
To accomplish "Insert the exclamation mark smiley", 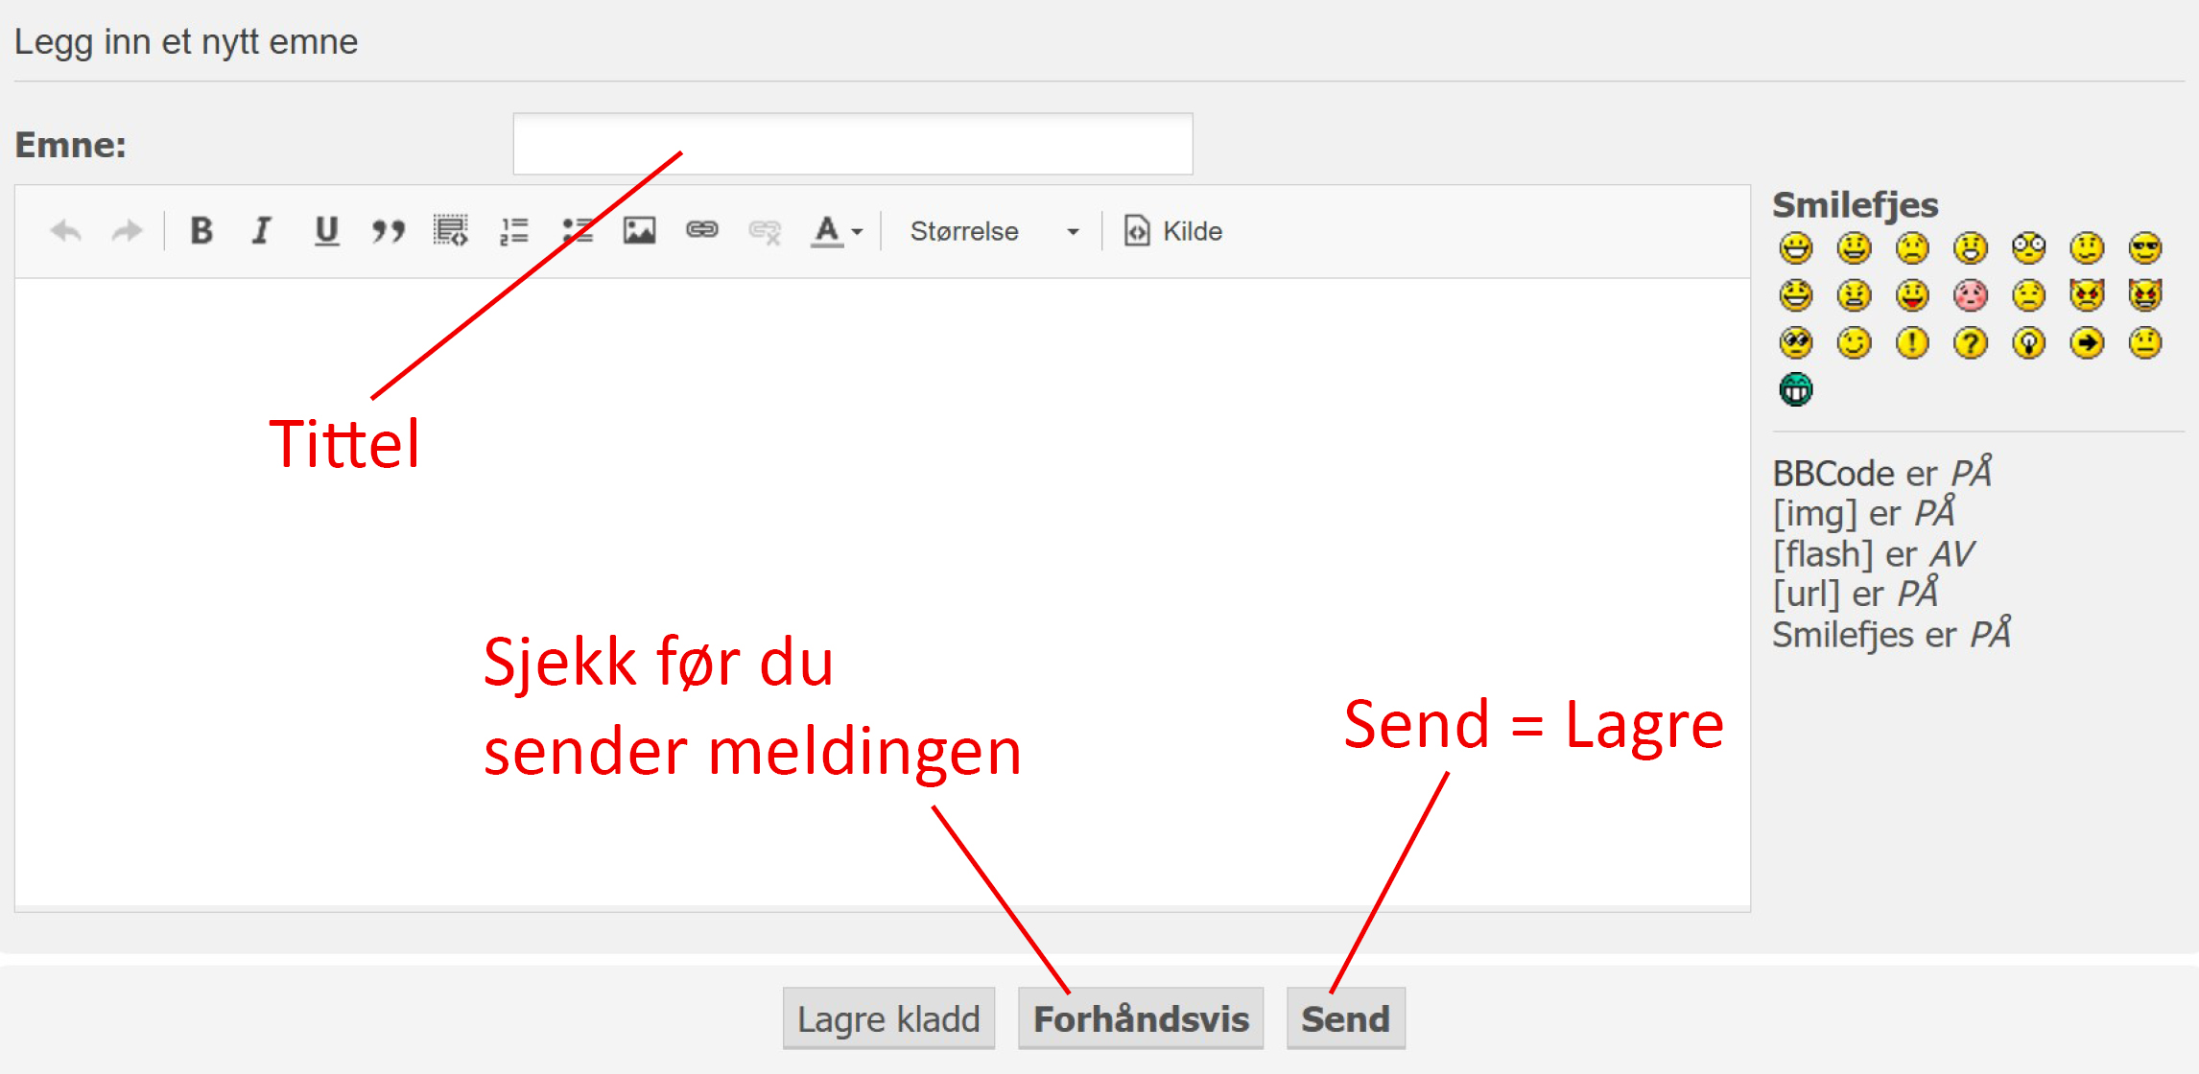I will coord(1912,343).
